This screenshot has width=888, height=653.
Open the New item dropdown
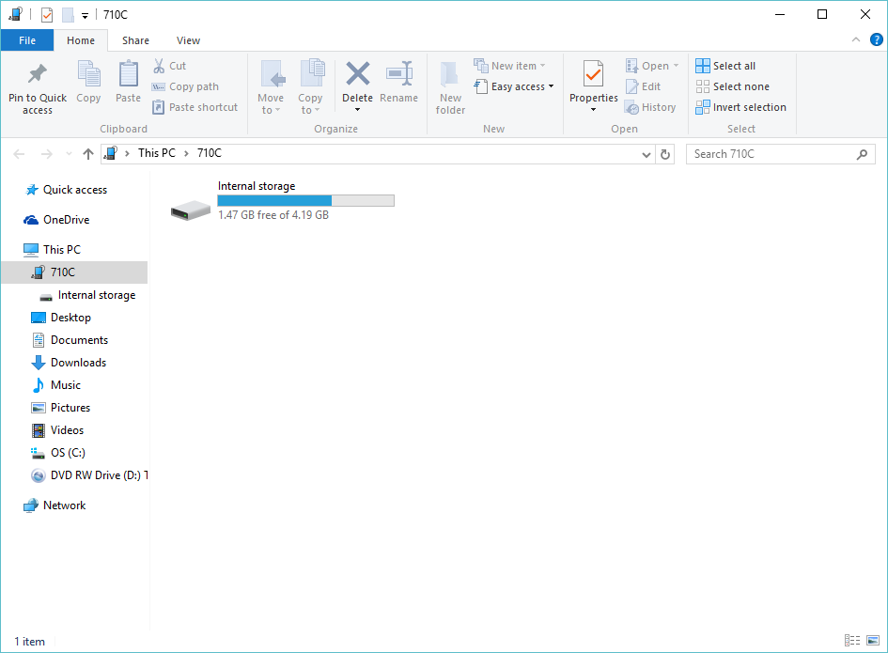click(509, 66)
